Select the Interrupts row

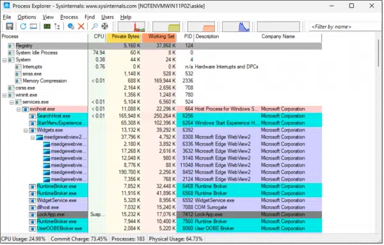[161, 67]
